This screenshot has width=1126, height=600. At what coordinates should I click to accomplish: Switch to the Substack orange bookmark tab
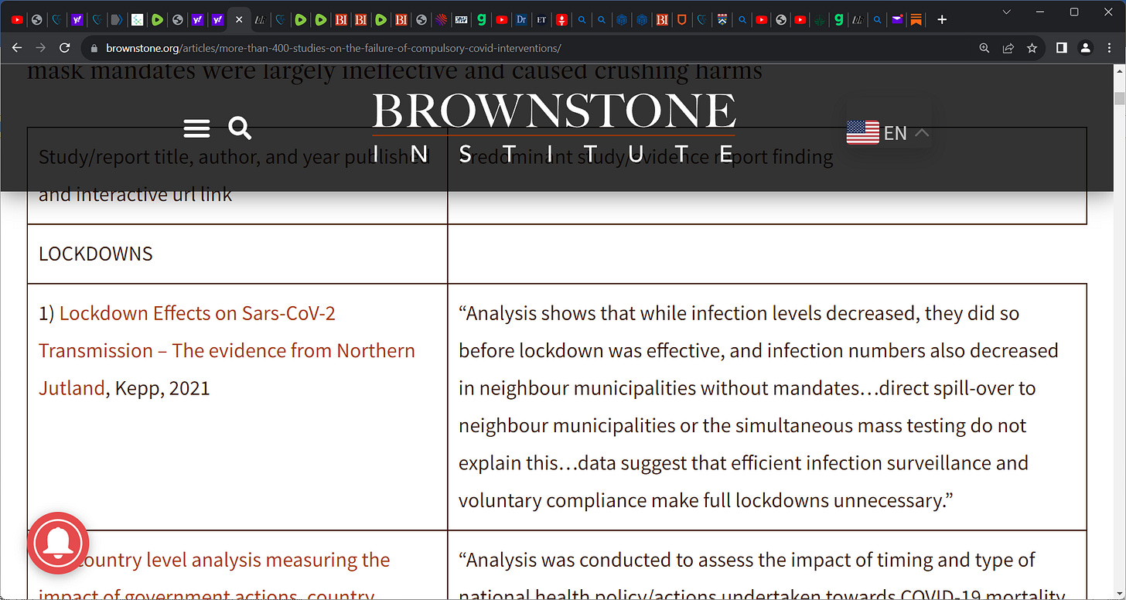click(916, 19)
